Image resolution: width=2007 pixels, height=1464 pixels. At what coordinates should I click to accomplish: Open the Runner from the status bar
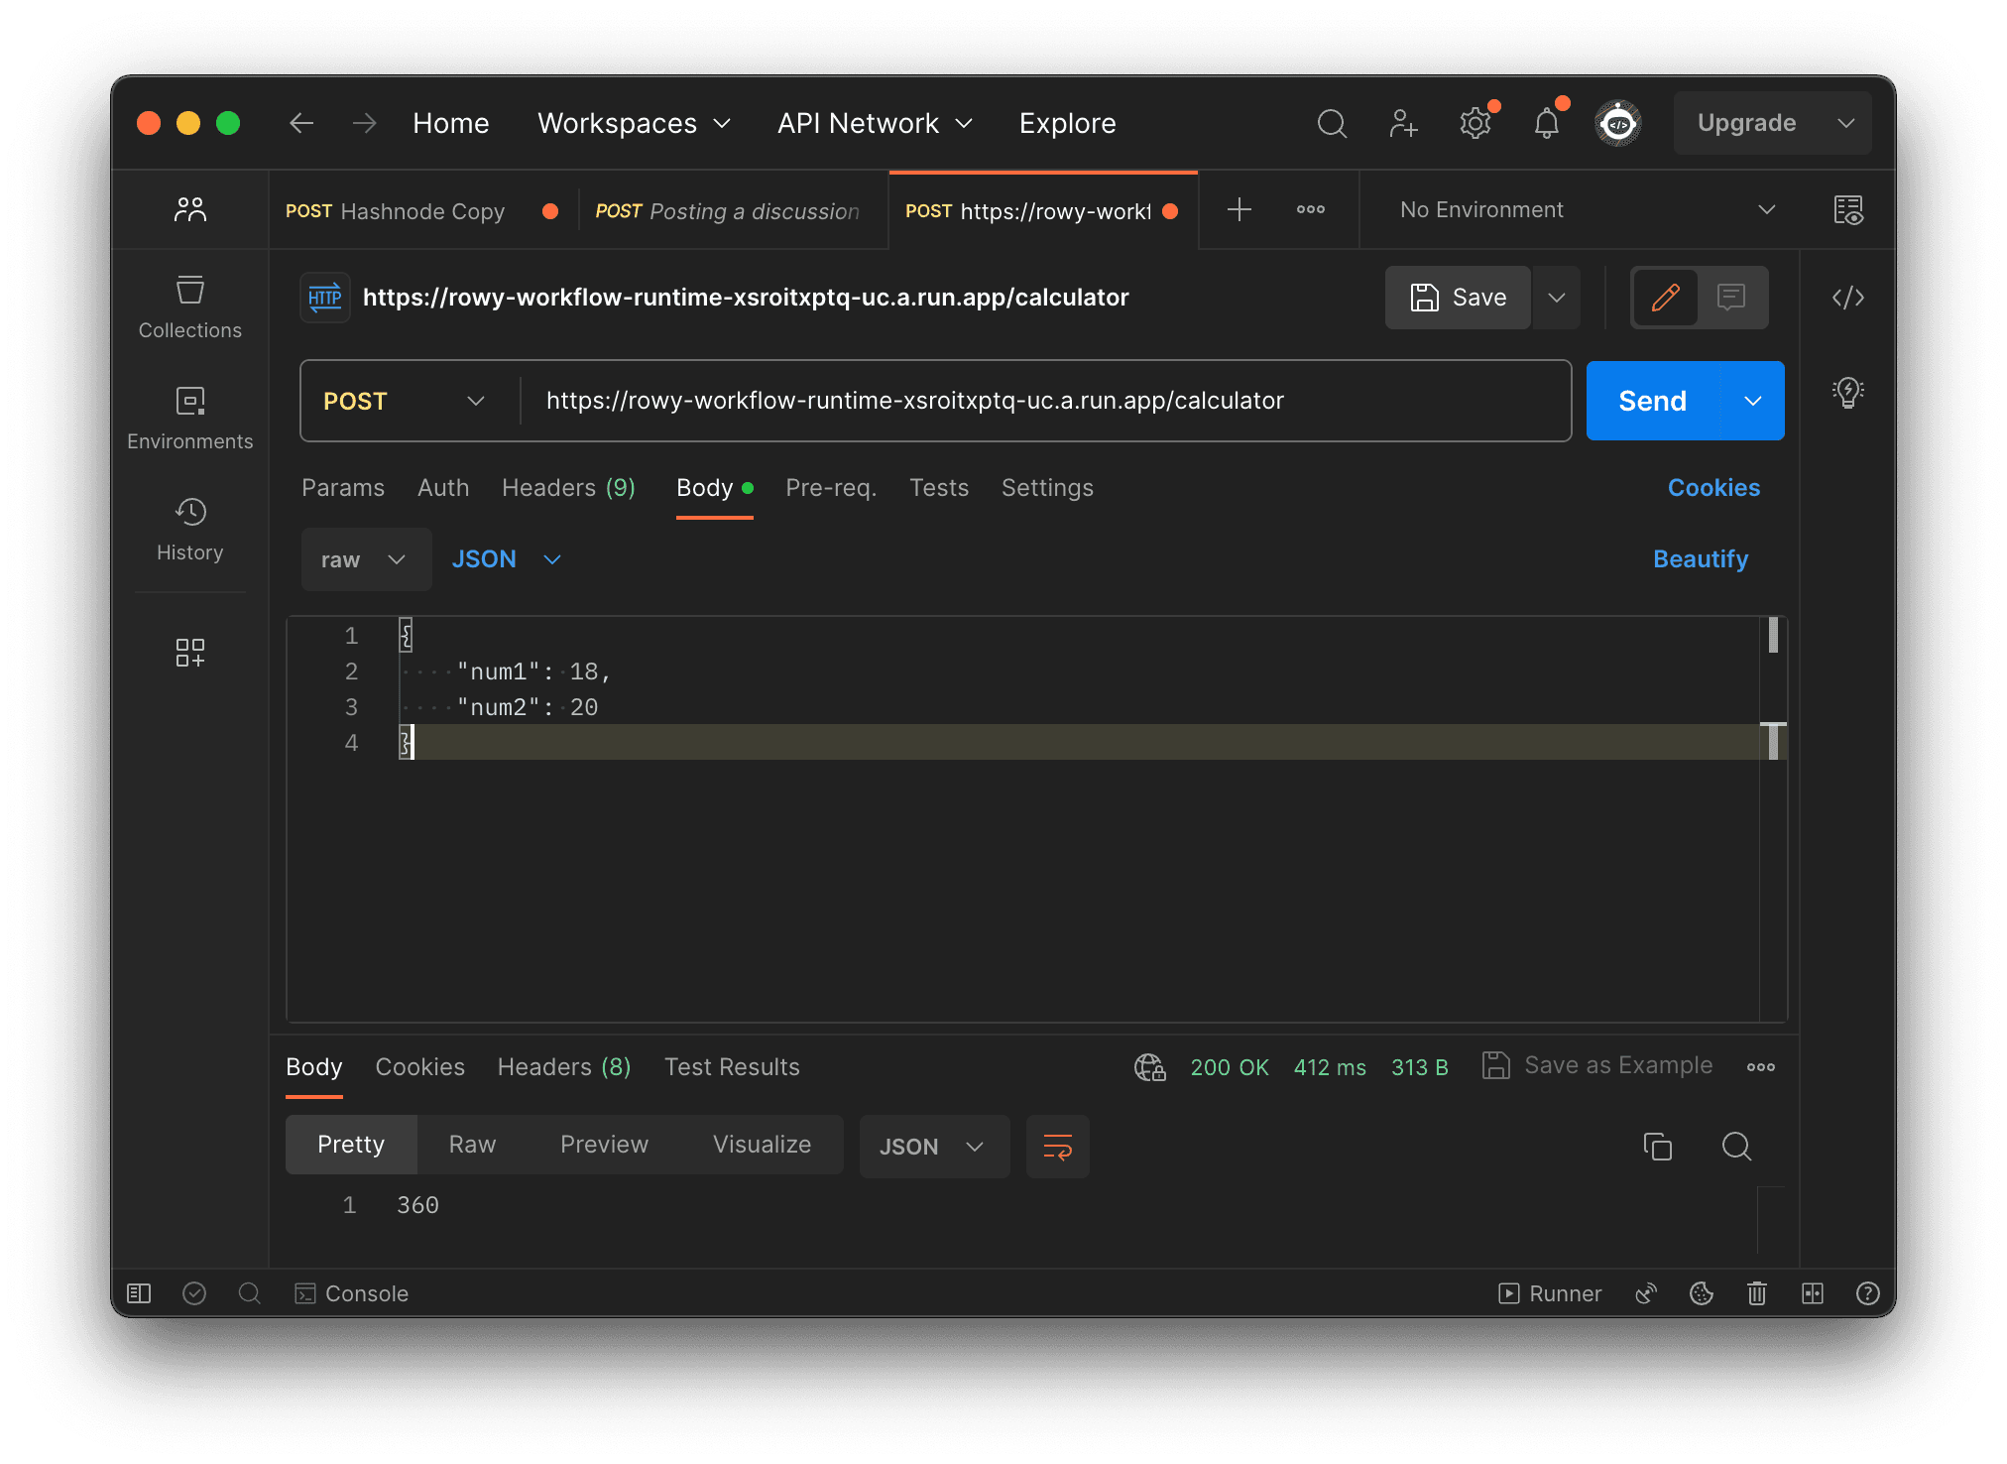click(x=1550, y=1293)
